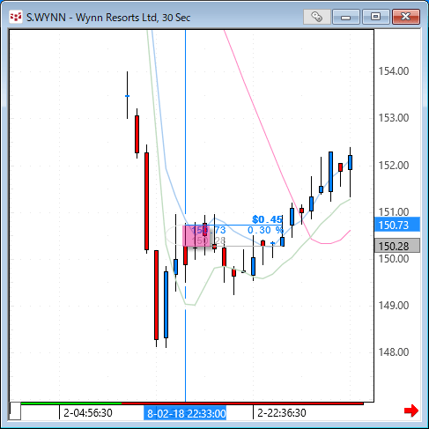The width and height of the screenshot is (429, 429).
Task: Click the 153.00 price axis label
Action: point(394,118)
